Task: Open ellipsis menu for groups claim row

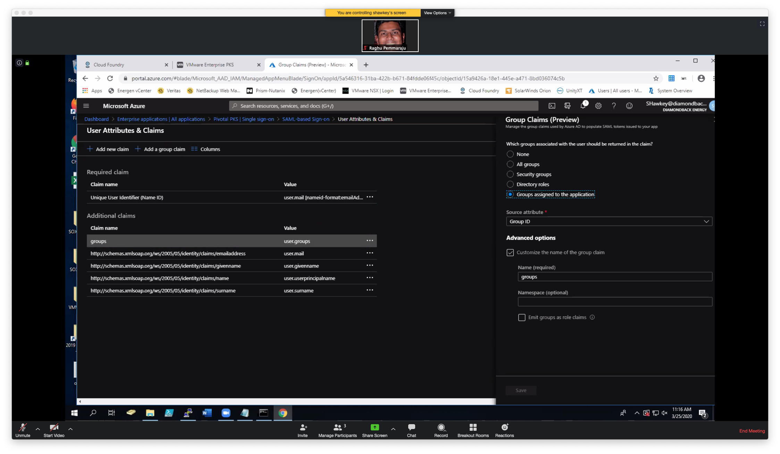Action: (370, 241)
